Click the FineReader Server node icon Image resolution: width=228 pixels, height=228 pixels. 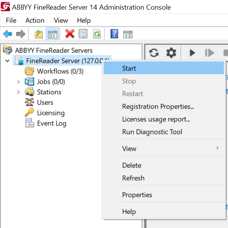pos(19,60)
